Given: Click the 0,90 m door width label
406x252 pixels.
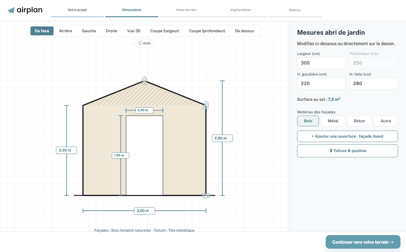Looking at the screenshot, I should [x=144, y=110].
